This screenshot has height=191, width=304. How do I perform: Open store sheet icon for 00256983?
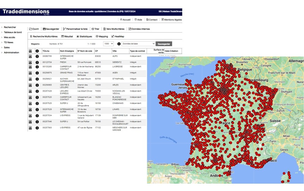(30, 85)
